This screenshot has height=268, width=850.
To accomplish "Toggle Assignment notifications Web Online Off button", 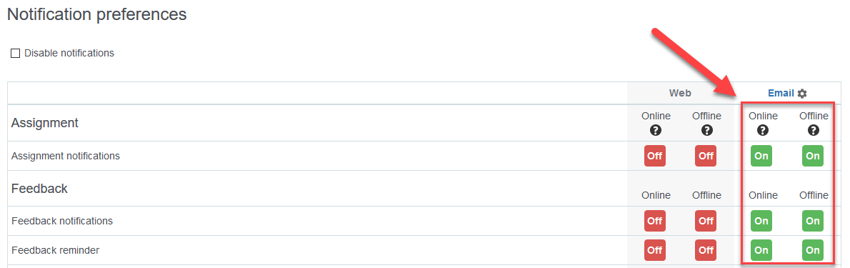I will (655, 156).
